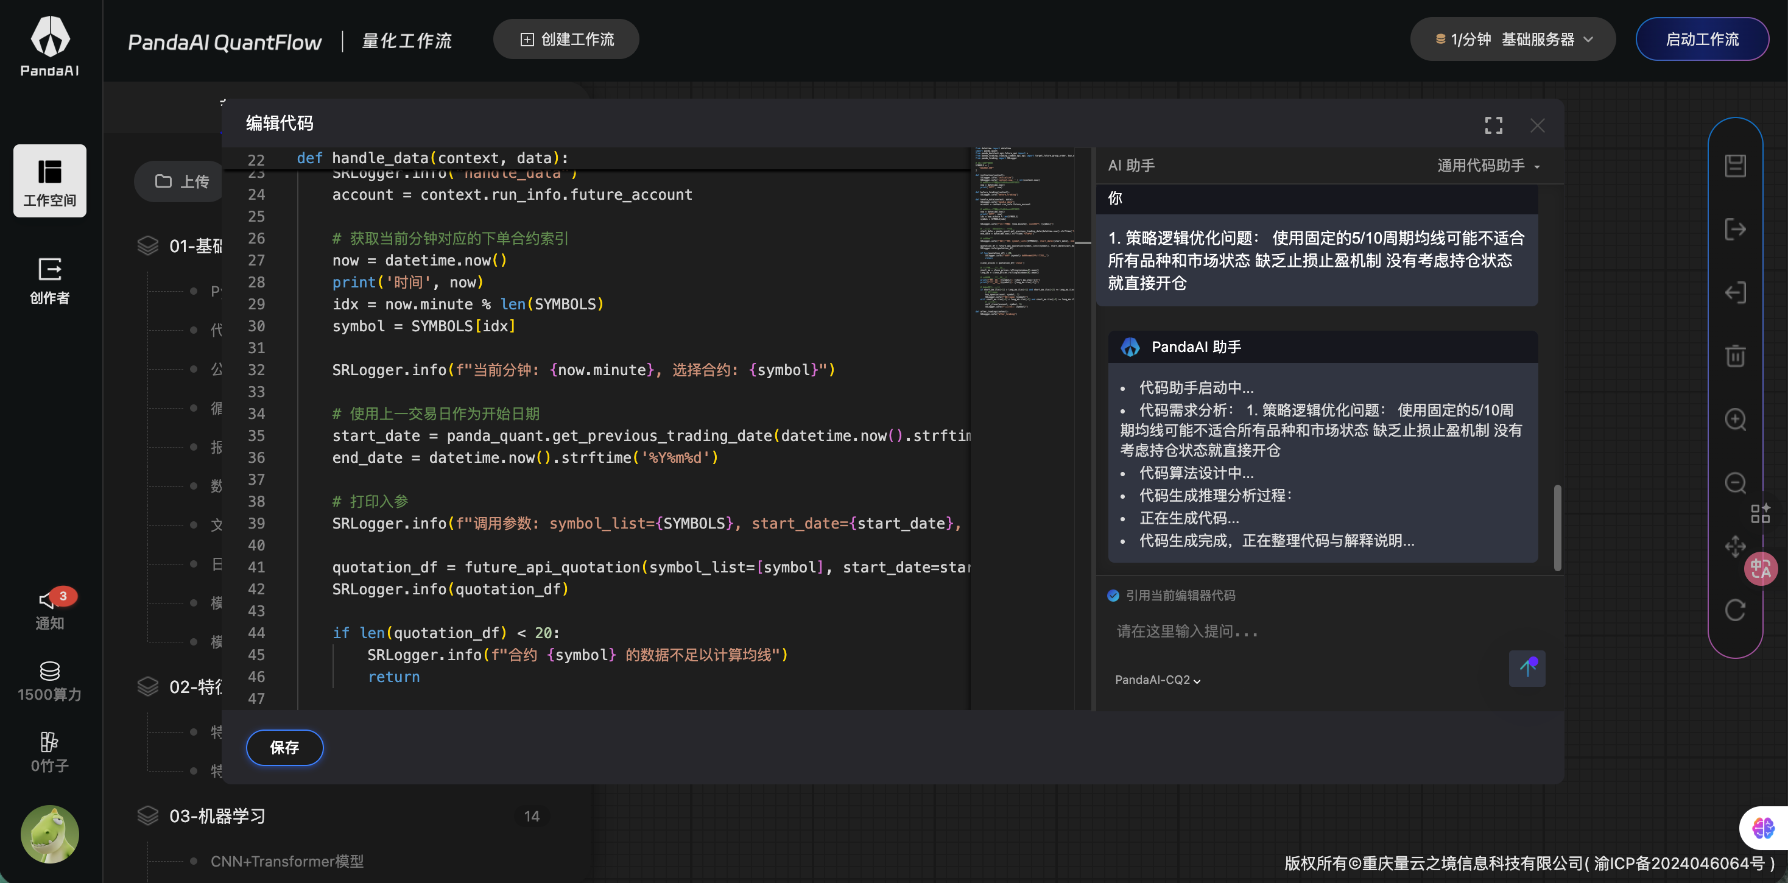Click the 创建工作流 button
Image resolution: width=1788 pixels, height=883 pixels.
(x=566, y=40)
